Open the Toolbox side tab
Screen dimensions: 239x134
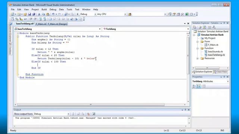10,49
